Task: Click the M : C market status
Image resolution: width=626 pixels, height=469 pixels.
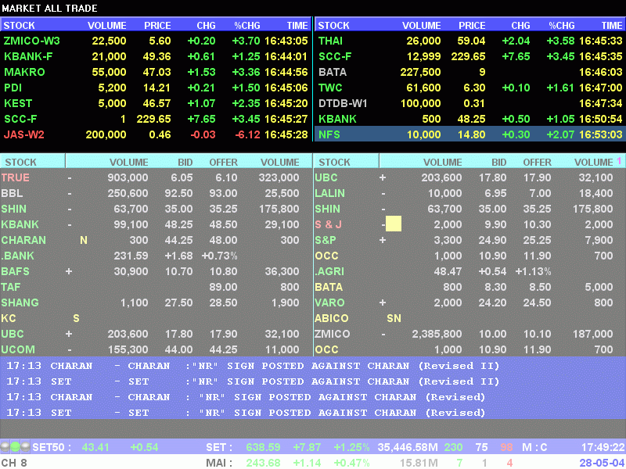Action: tap(534, 447)
